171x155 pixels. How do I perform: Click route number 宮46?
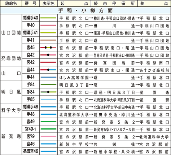(x=31, y=144)
